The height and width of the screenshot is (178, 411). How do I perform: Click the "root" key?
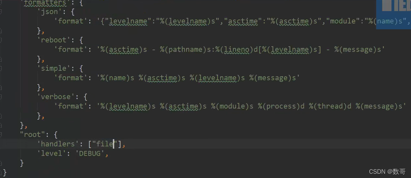33,135
